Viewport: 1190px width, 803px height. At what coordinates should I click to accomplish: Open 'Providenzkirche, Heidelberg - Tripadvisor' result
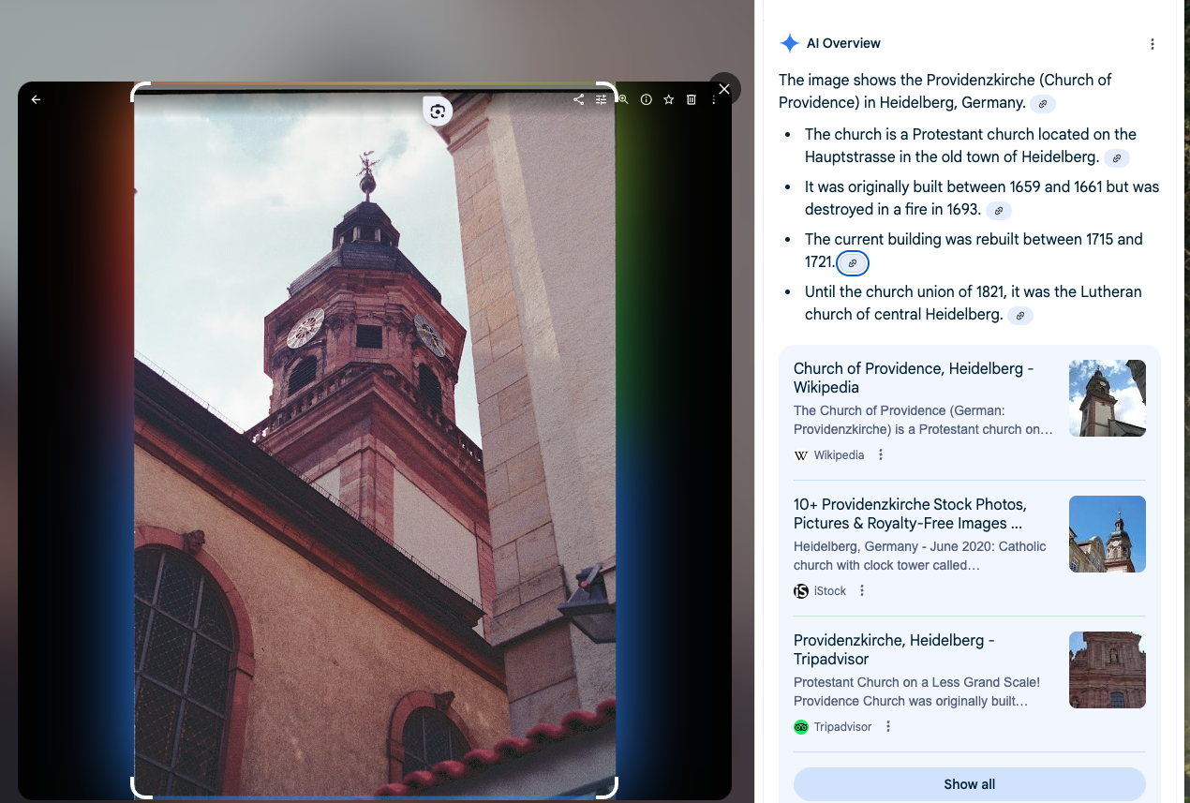click(x=894, y=649)
